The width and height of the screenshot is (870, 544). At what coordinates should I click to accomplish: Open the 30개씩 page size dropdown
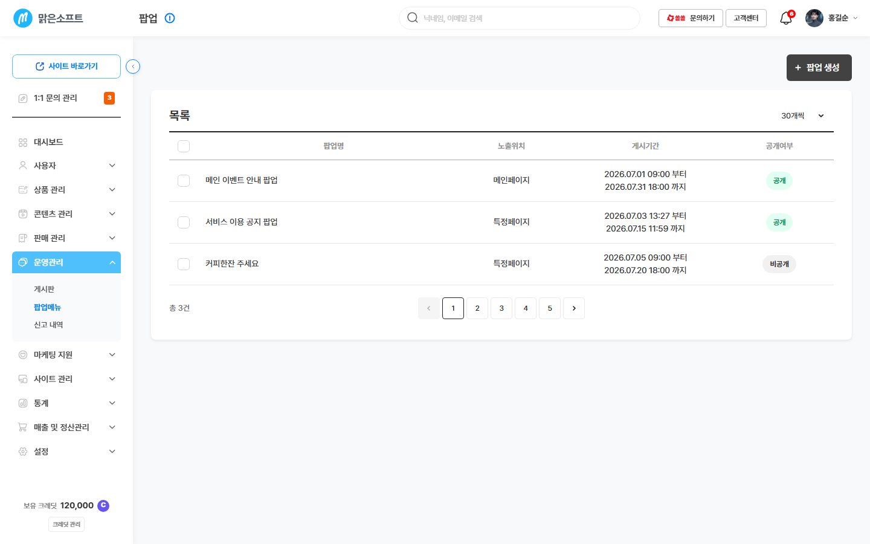(802, 115)
